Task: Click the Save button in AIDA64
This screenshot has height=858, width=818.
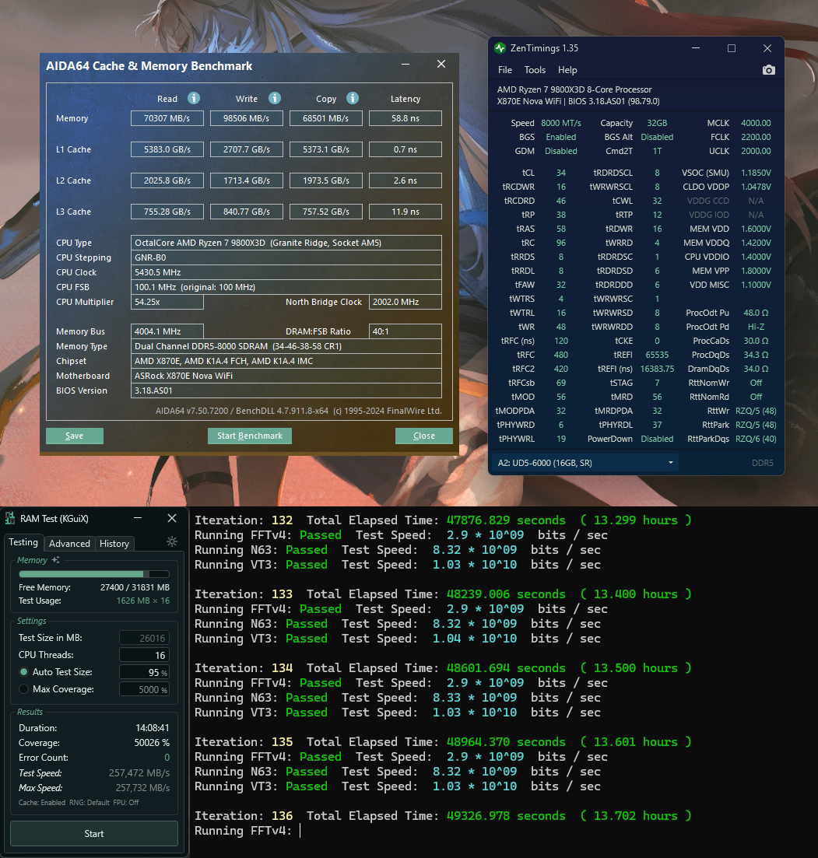Action: [x=75, y=436]
